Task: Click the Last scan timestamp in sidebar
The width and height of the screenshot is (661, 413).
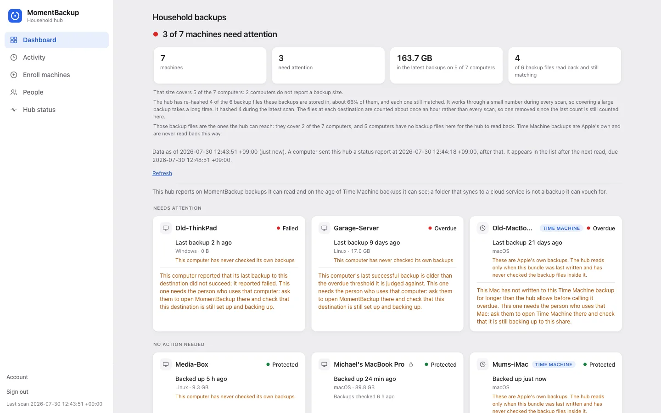Action: 54,404
